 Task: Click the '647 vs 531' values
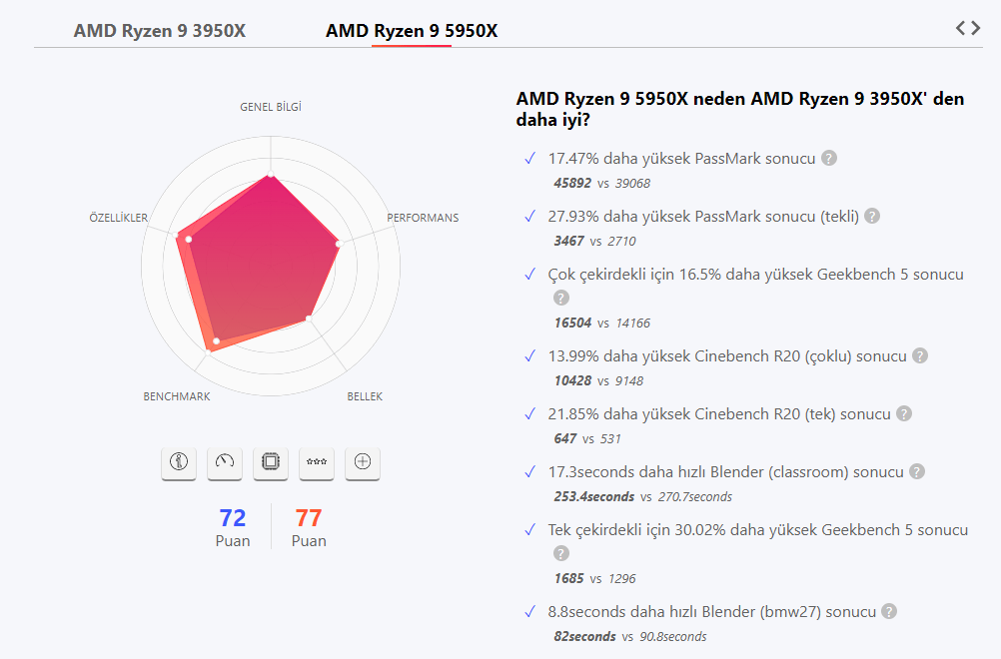(x=587, y=439)
